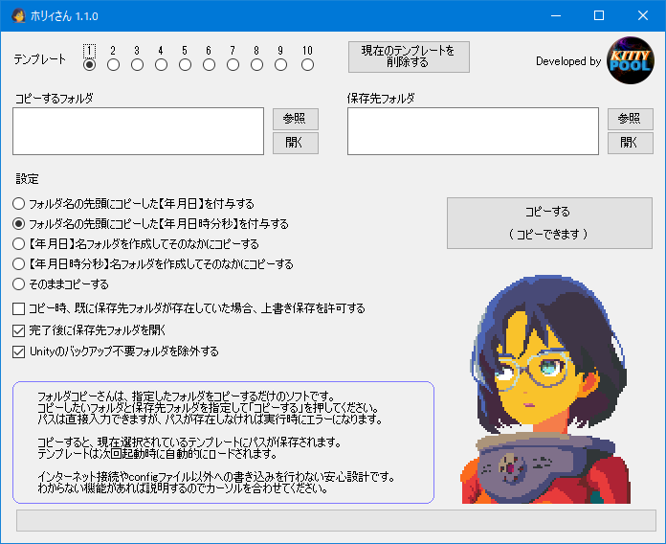Click 現在のテンプレートを削除する button

tap(409, 57)
